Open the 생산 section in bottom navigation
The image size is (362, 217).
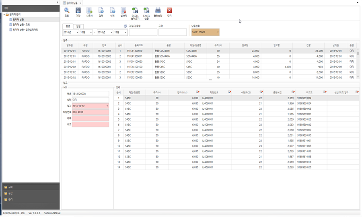pyautogui.click(x=31, y=193)
